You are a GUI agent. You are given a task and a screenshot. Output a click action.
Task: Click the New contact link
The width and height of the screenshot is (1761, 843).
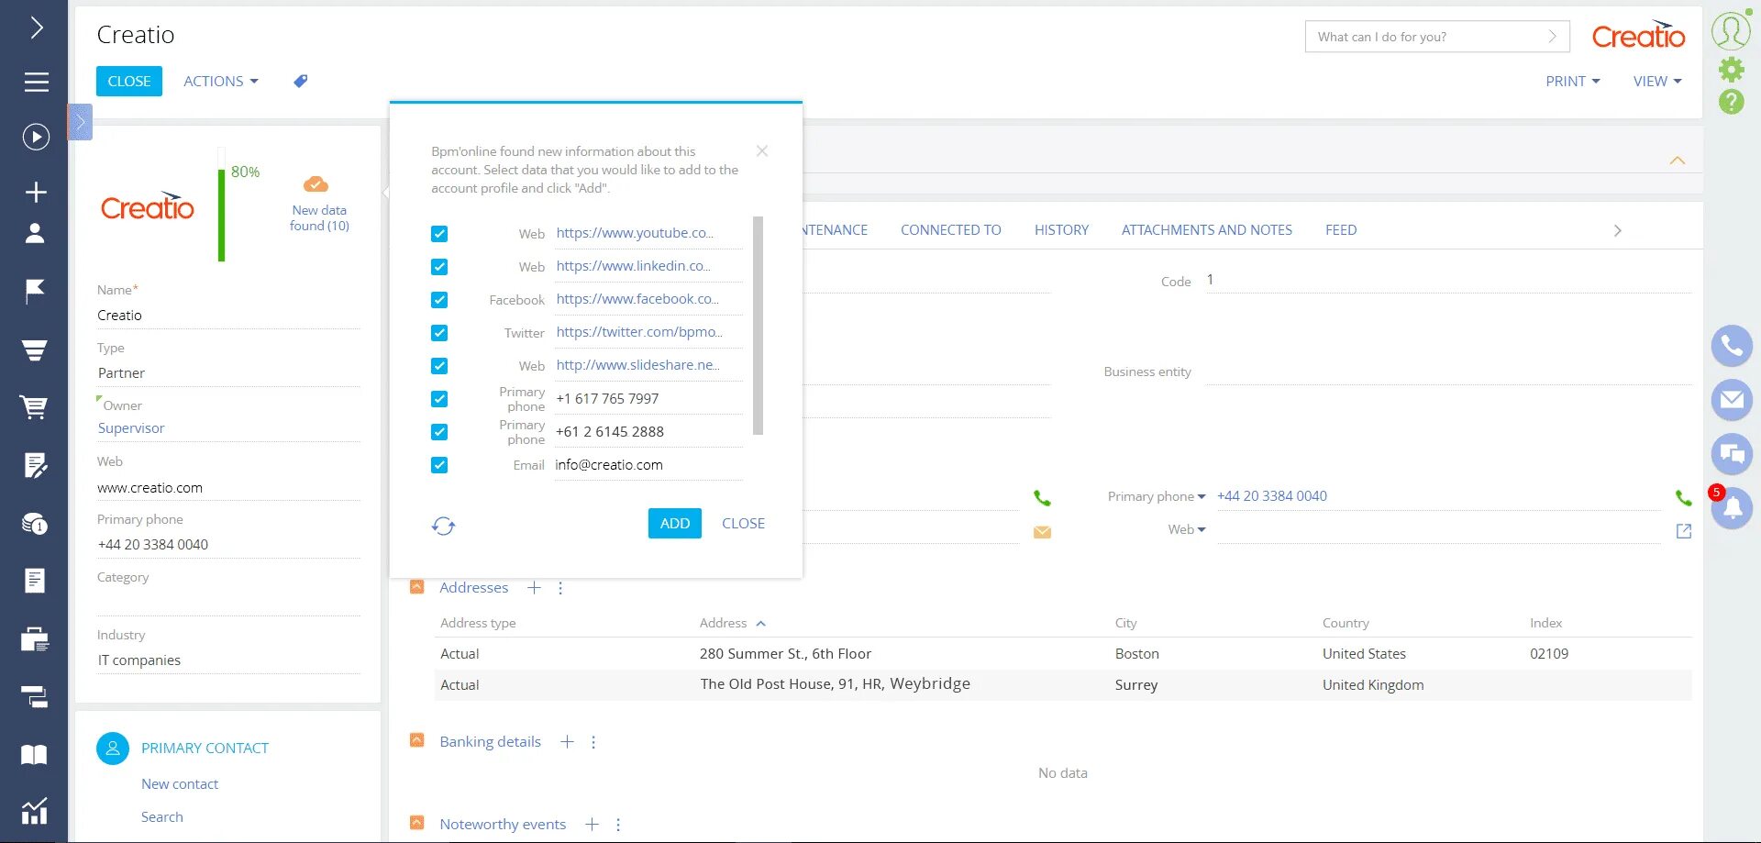(180, 784)
